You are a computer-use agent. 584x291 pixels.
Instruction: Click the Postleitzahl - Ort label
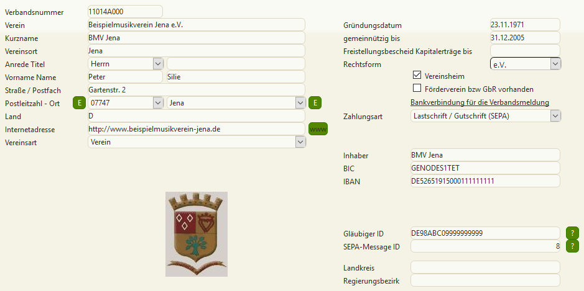[32, 104]
